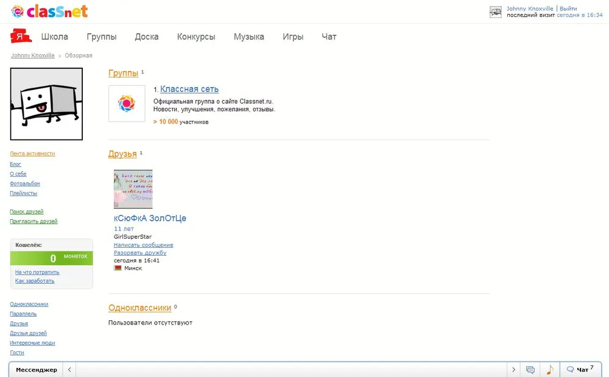Open messenger dialogs speech-bubble icon
Viewport: 609px width, 377px height.
(530, 370)
